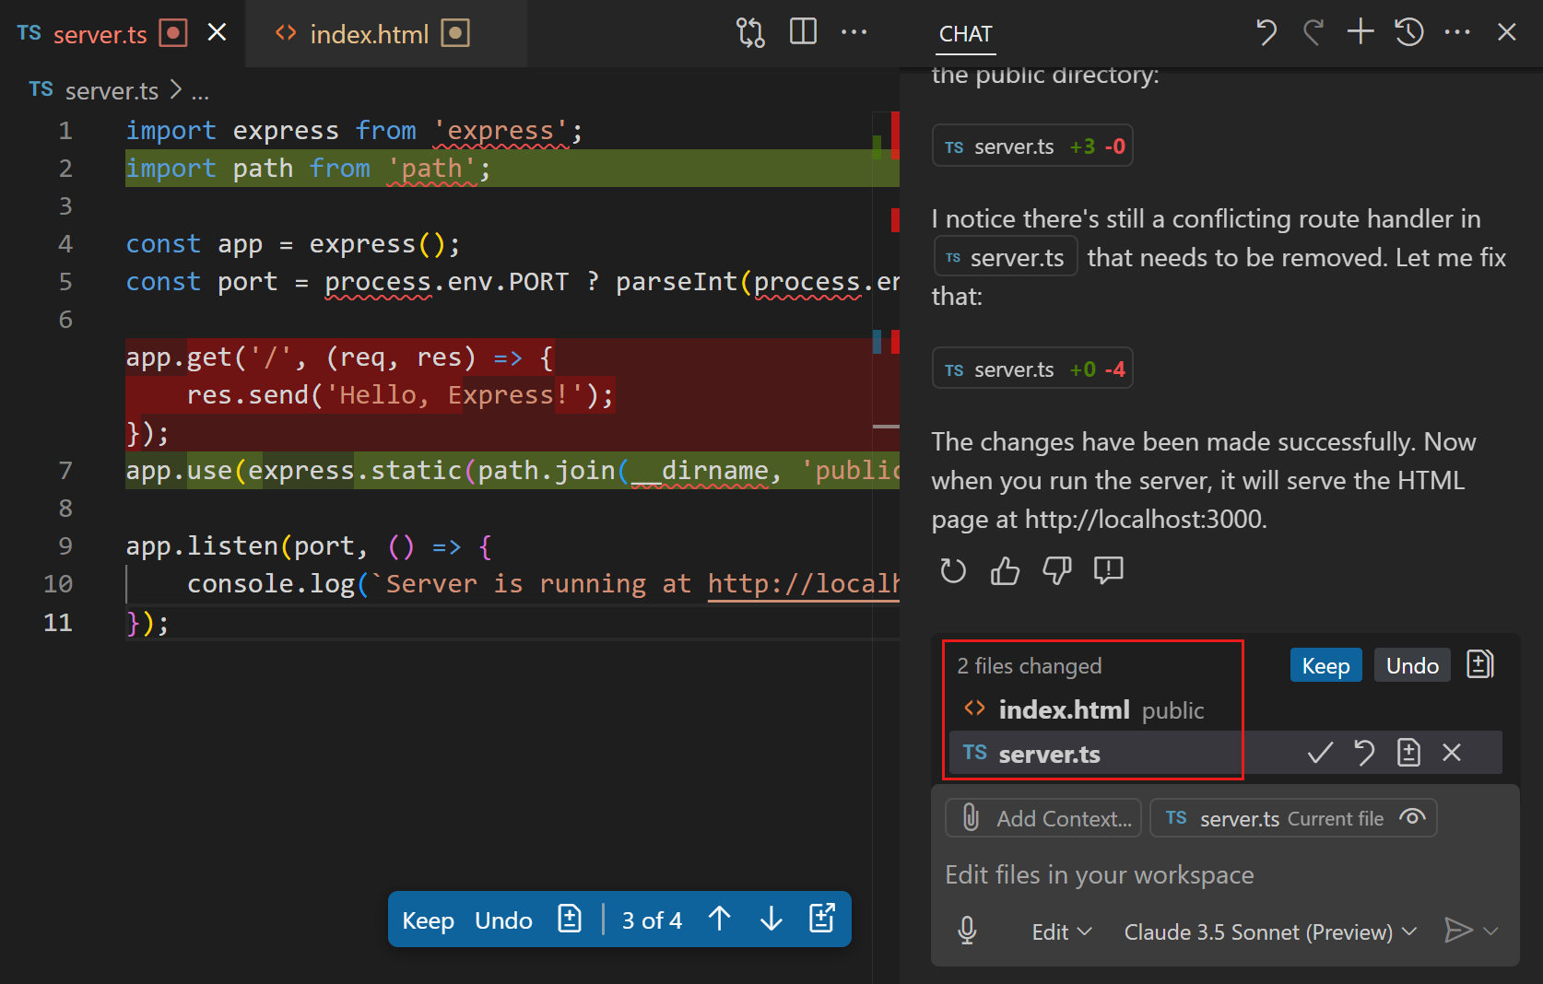1543x984 pixels.
Task: Click Undo in the editor change bar
Action: tap(503, 919)
